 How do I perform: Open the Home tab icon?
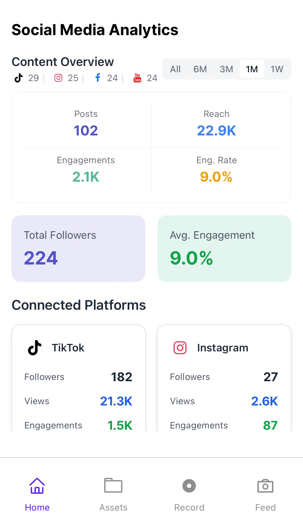click(37, 486)
